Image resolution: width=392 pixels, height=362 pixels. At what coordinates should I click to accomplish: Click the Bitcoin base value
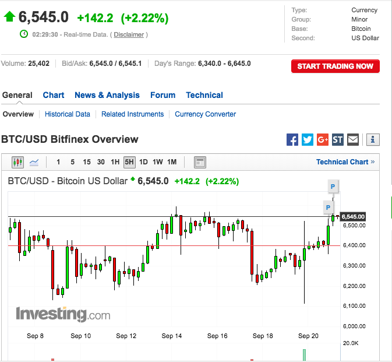[x=361, y=29]
